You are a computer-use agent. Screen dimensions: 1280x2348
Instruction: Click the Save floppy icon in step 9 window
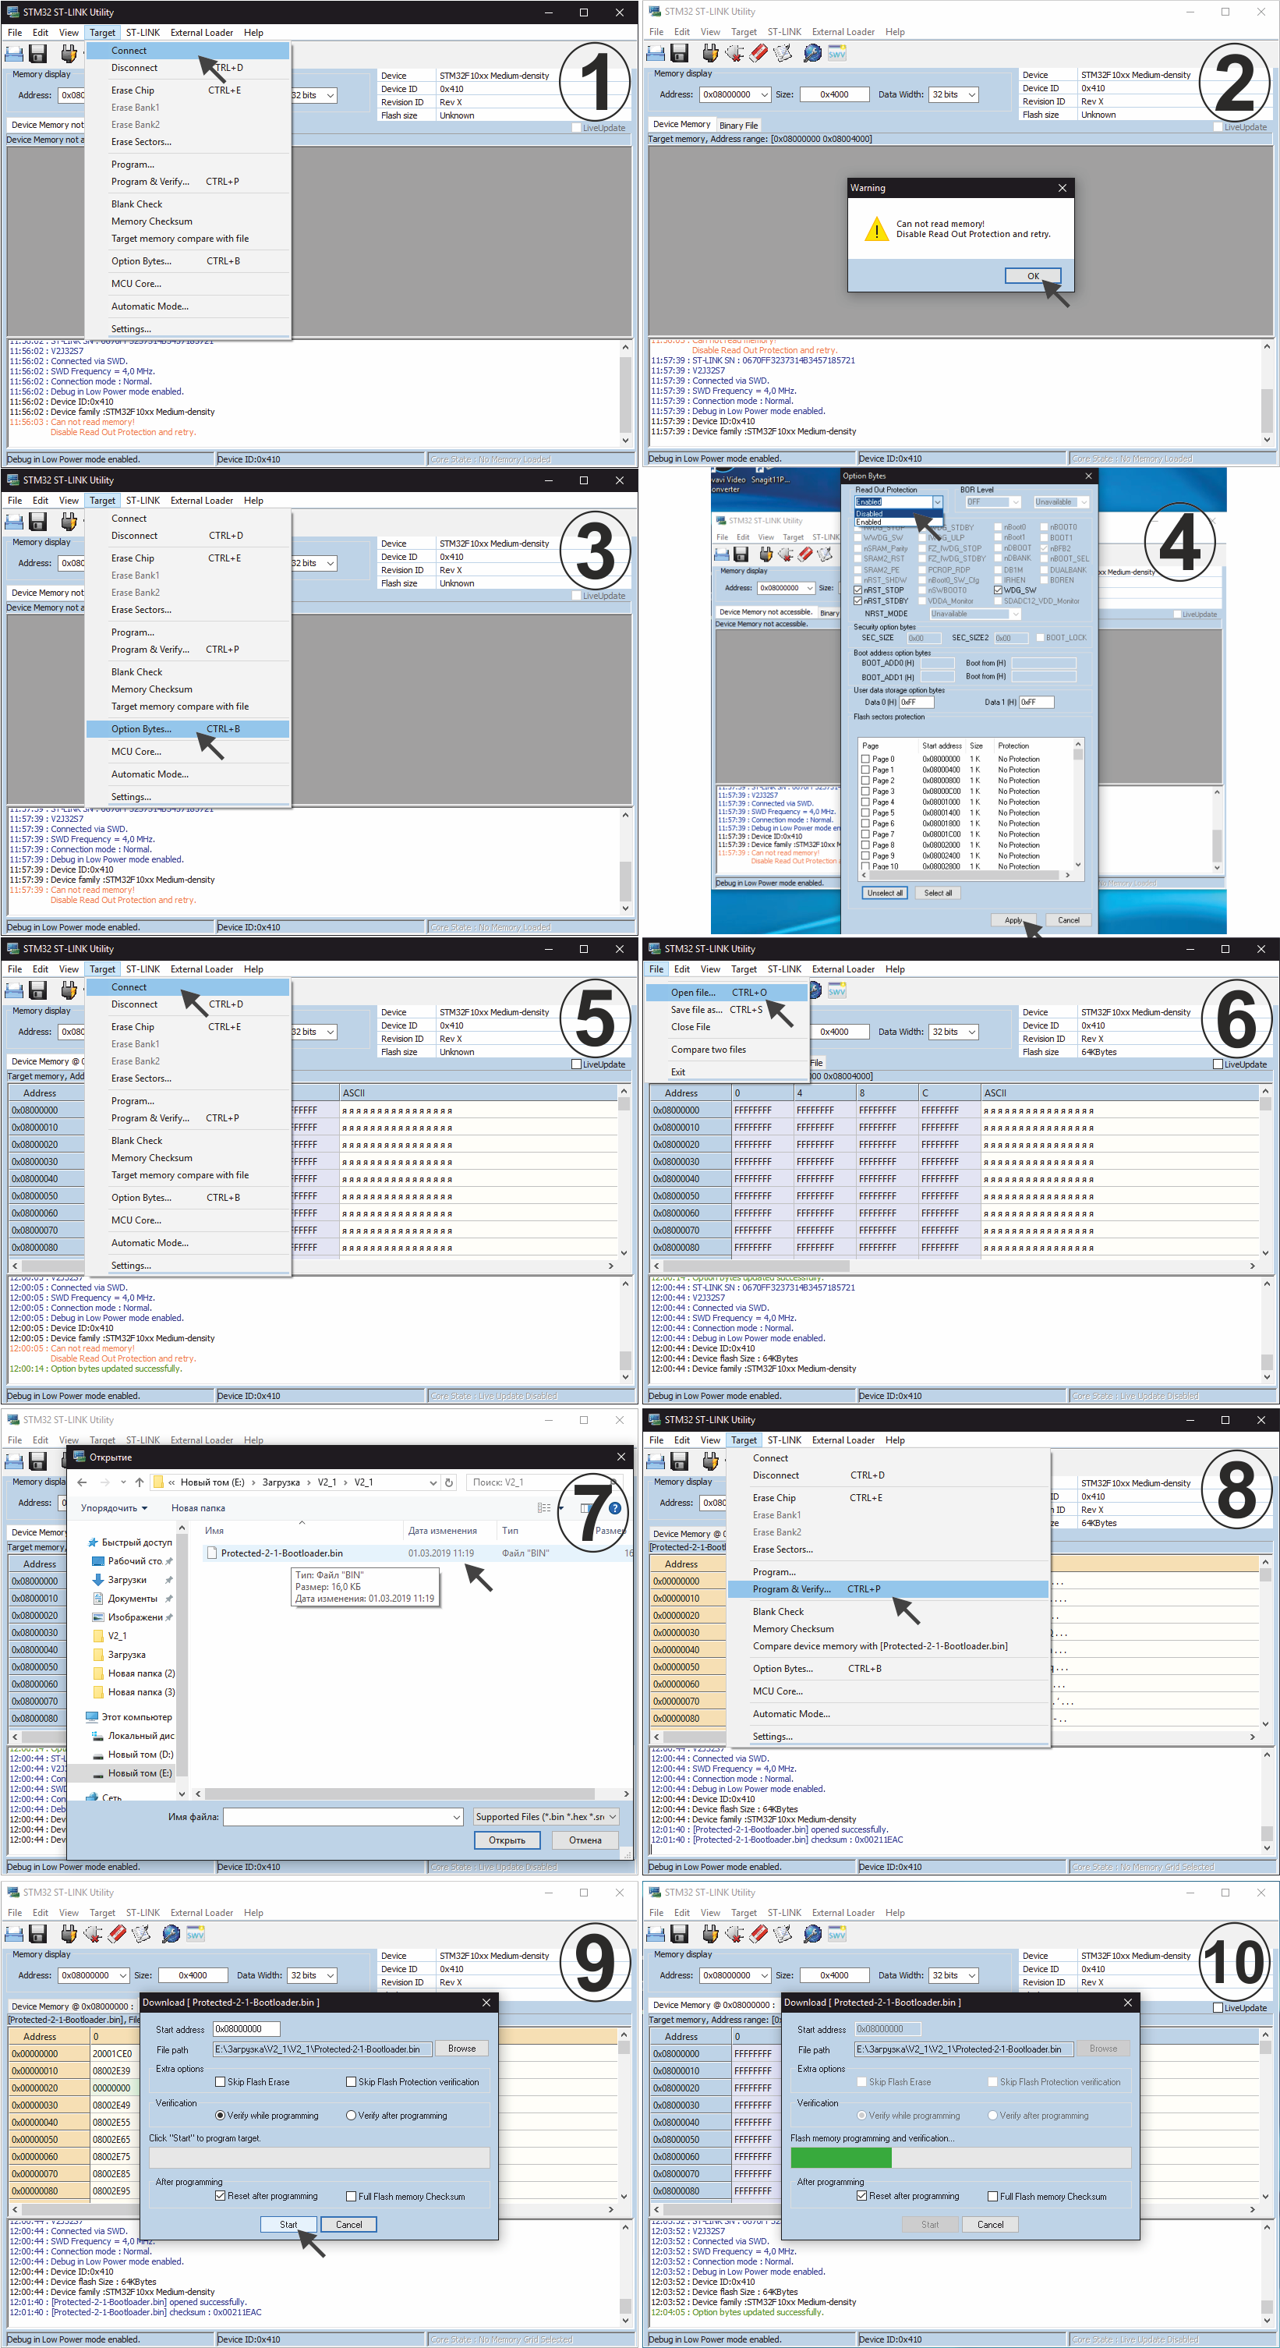37,1934
